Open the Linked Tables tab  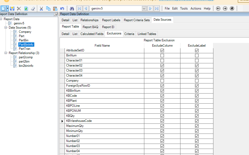pos(147,34)
